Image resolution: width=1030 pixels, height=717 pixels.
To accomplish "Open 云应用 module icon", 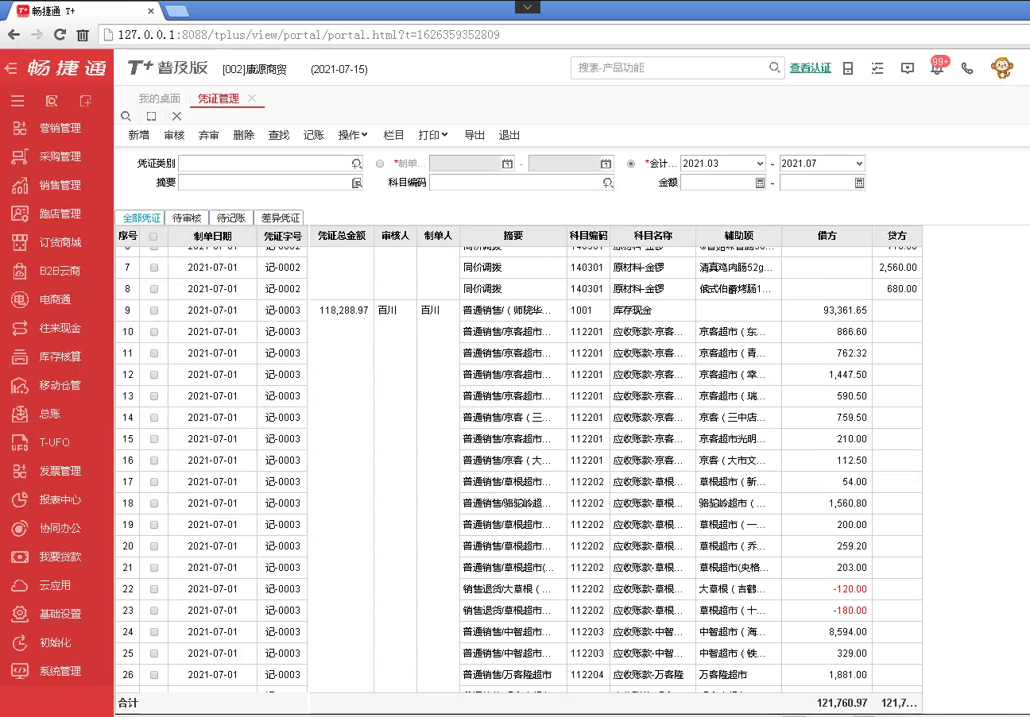I will tap(20, 585).
